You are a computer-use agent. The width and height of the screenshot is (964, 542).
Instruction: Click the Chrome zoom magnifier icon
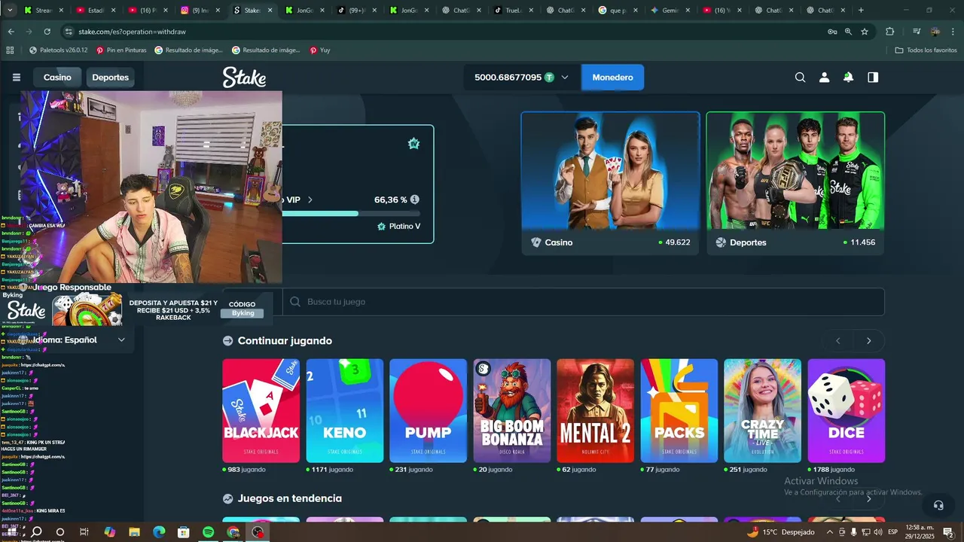click(848, 32)
